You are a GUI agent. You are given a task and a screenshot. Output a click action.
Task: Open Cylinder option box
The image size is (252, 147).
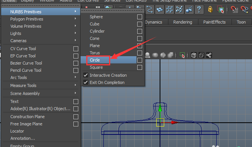click(139, 31)
